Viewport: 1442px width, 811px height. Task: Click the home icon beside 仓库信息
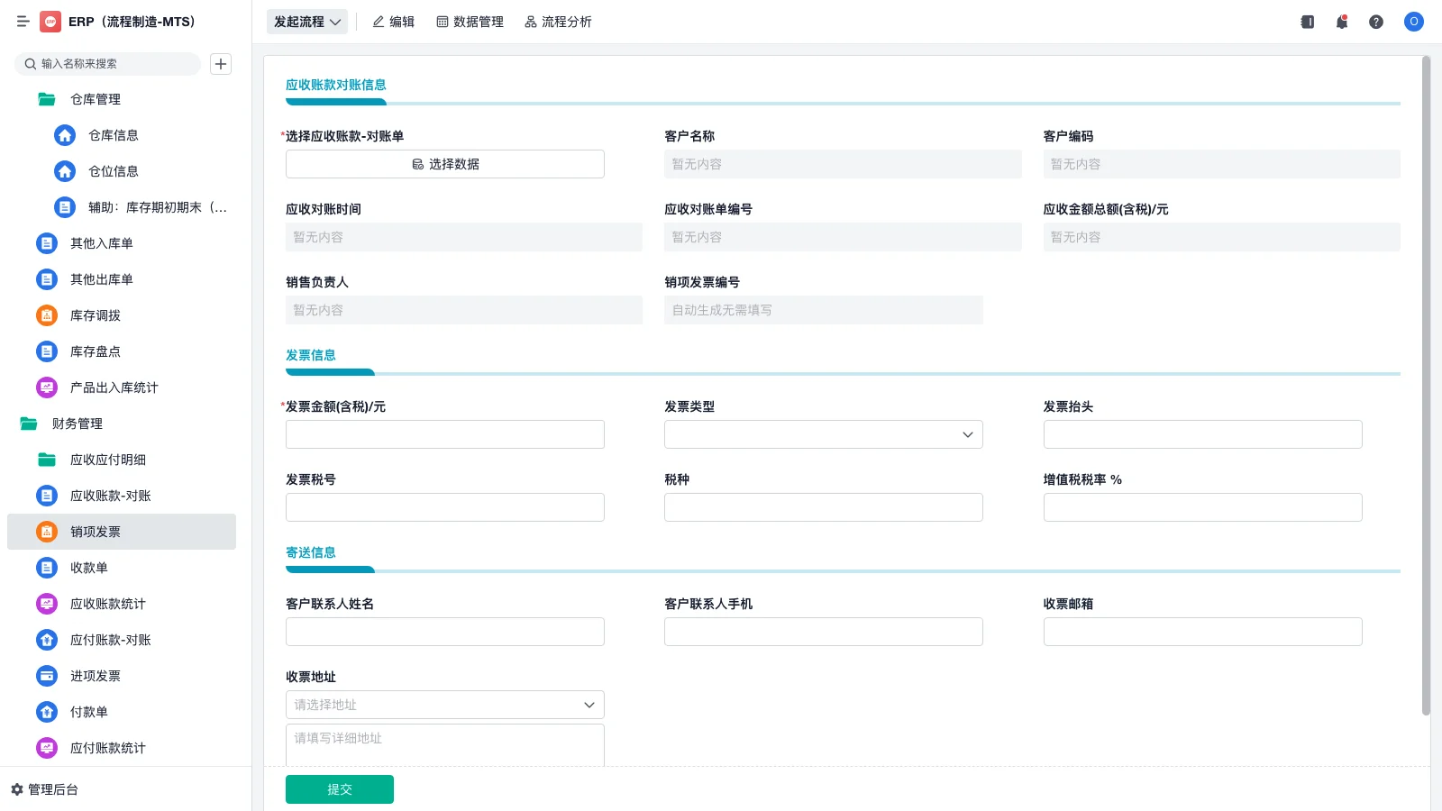tap(64, 135)
